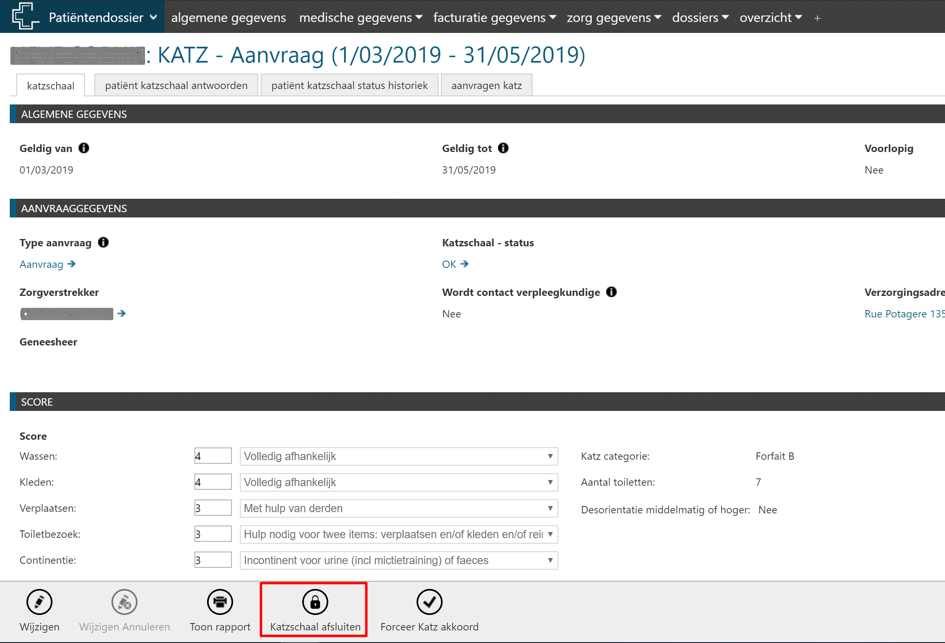Open the Wassen dependency dropdown

(398, 456)
